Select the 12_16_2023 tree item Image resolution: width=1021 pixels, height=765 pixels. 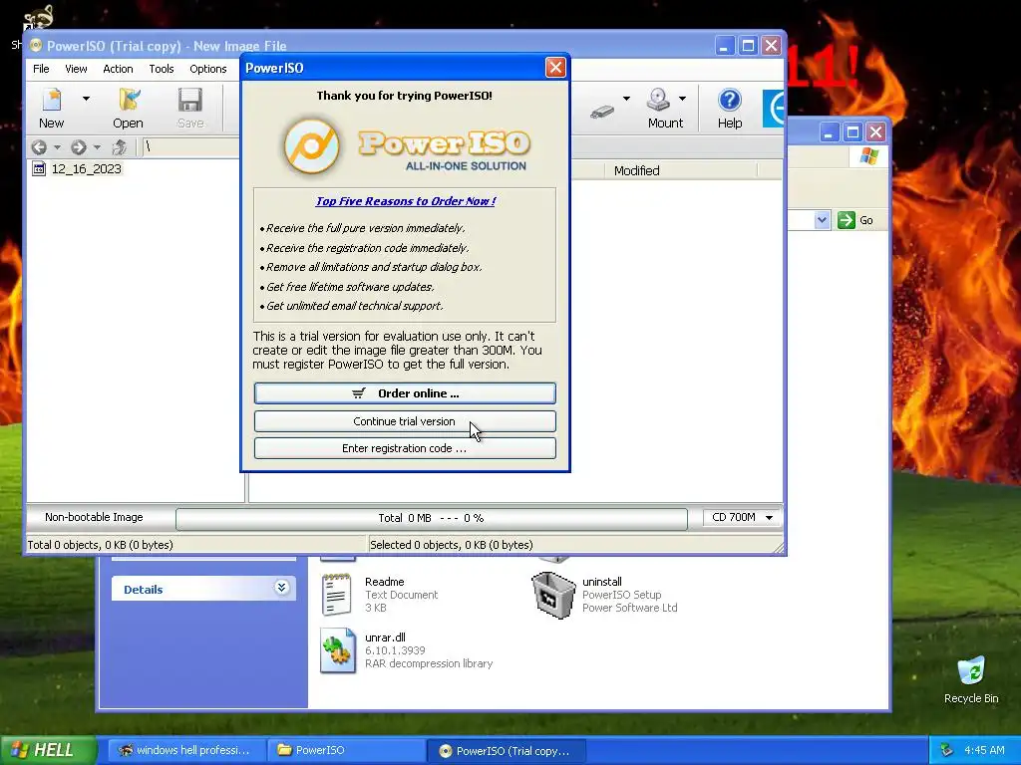pos(86,169)
